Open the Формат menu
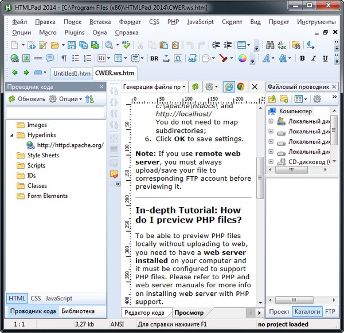Viewport: 344px width, 333px height. [130, 22]
